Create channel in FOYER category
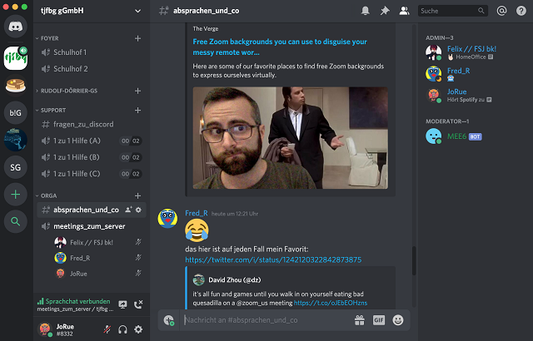Image resolution: width=533 pixels, height=341 pixels. pyautogui.click(x=137, y=38)
